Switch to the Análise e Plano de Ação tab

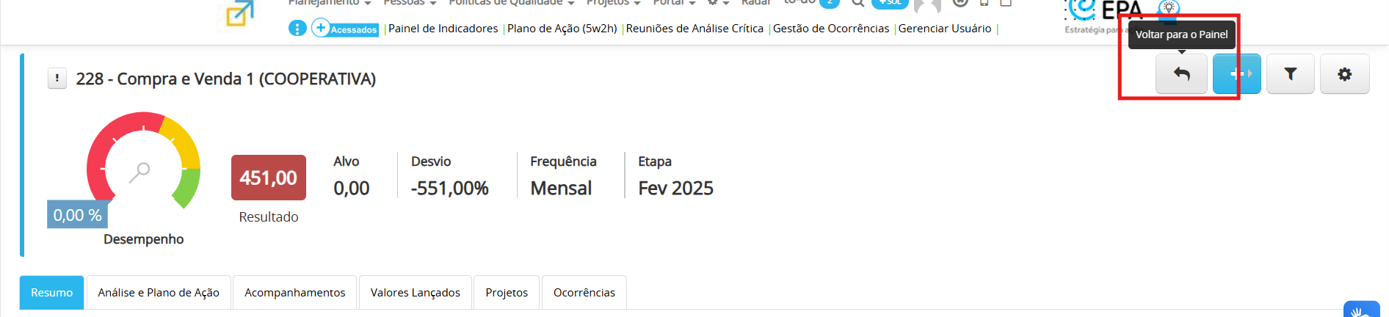[159, 292]
